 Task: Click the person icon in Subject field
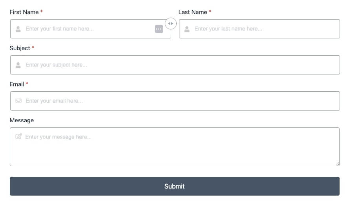coord(18,65)
